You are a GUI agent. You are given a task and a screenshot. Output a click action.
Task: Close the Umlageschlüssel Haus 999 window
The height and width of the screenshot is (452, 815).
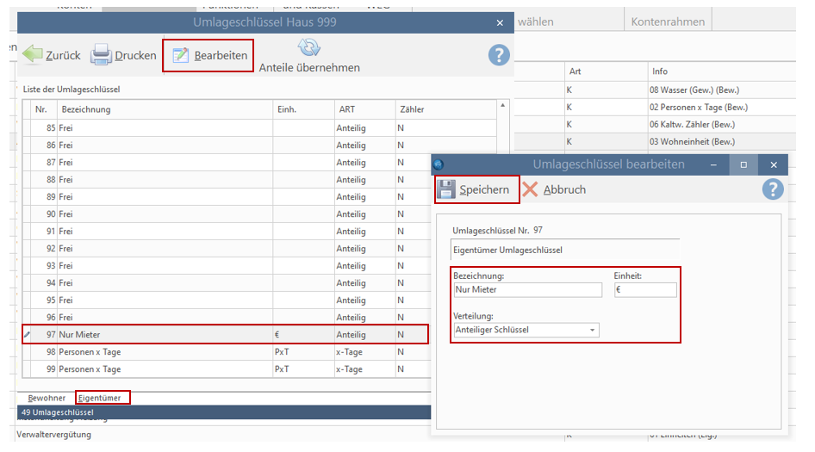pos(500,22)
